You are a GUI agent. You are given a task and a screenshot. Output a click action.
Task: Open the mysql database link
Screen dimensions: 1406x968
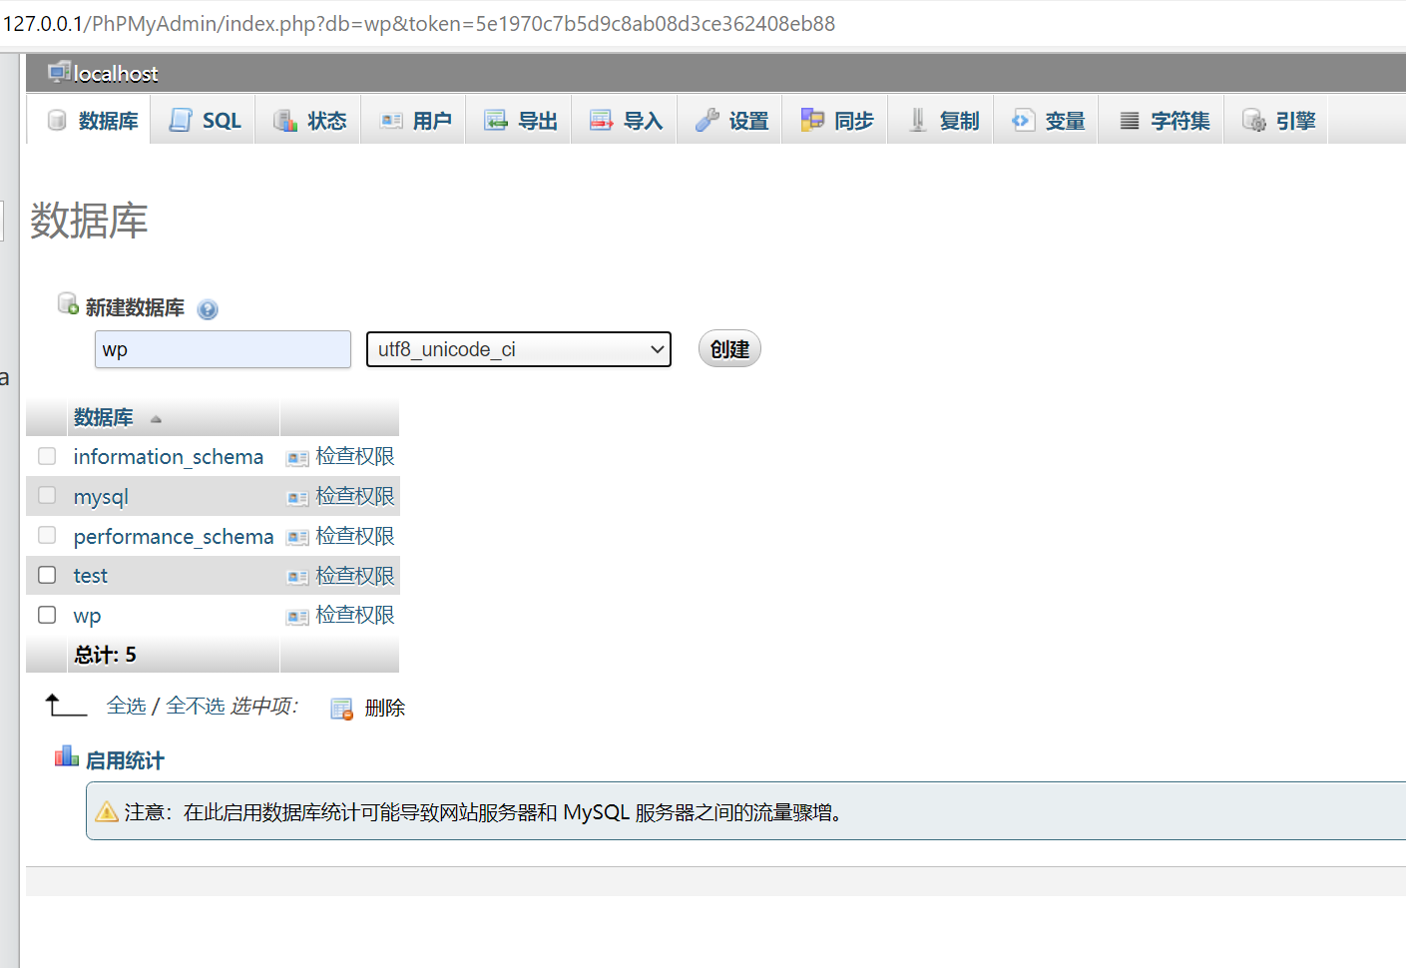coord(101,496)
